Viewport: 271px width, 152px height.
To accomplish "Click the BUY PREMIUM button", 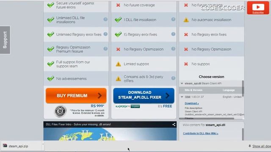I will coord(76,96).
